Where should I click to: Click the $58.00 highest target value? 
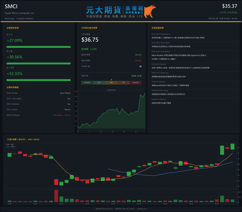point(138,55)
